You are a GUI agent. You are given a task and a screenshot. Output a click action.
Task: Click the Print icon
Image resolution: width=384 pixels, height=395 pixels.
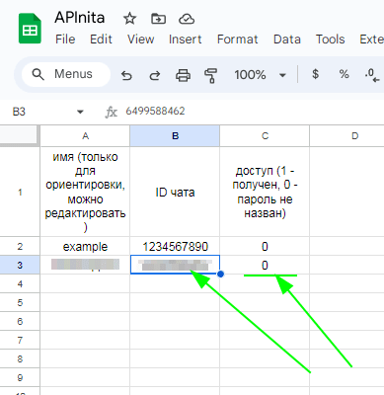[x=183, y=75]
